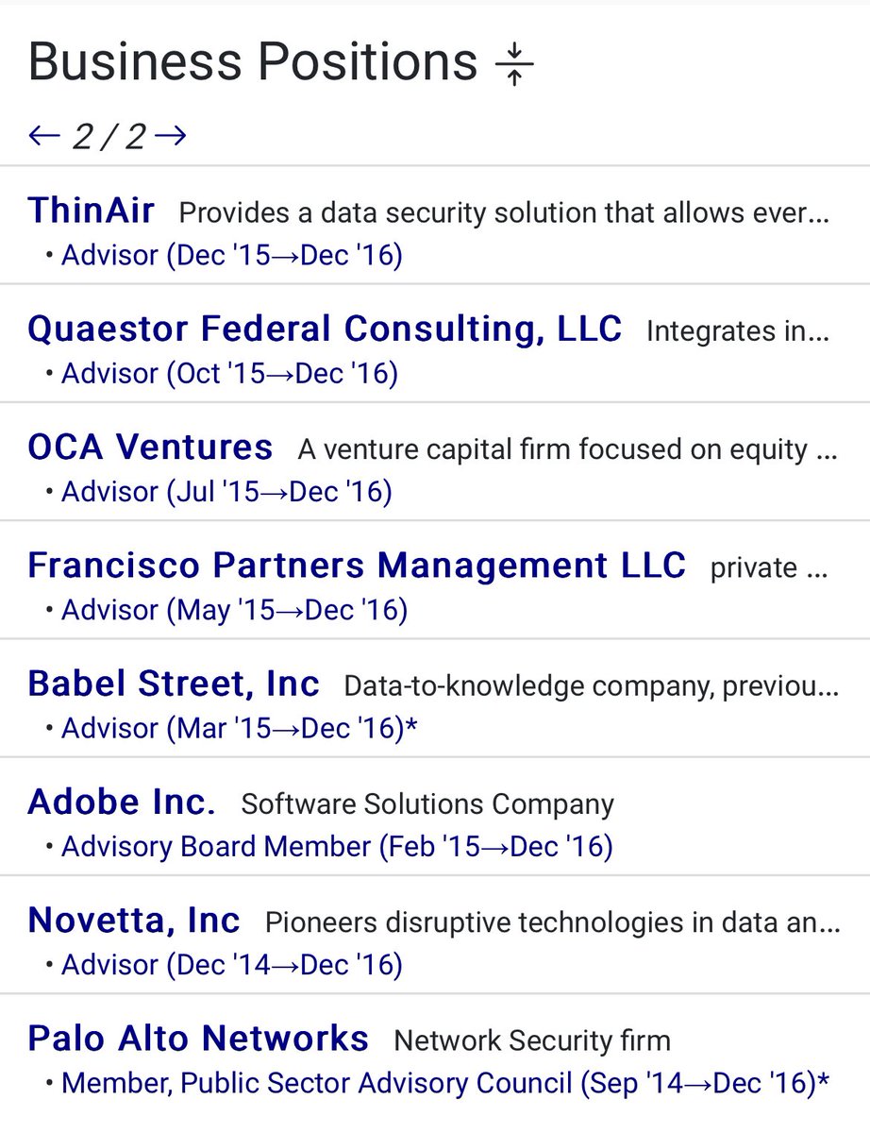
Task: Click the next page arrow
Action: [171, 137]
